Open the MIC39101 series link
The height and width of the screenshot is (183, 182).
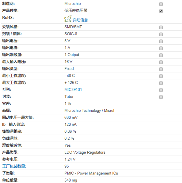[73, 90]
